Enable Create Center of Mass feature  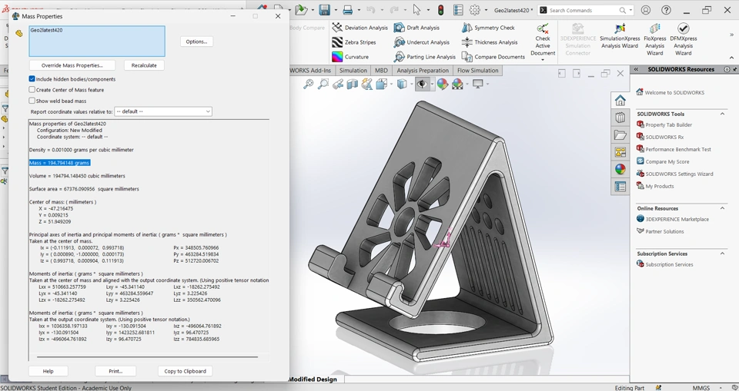(x=32, y=89)
